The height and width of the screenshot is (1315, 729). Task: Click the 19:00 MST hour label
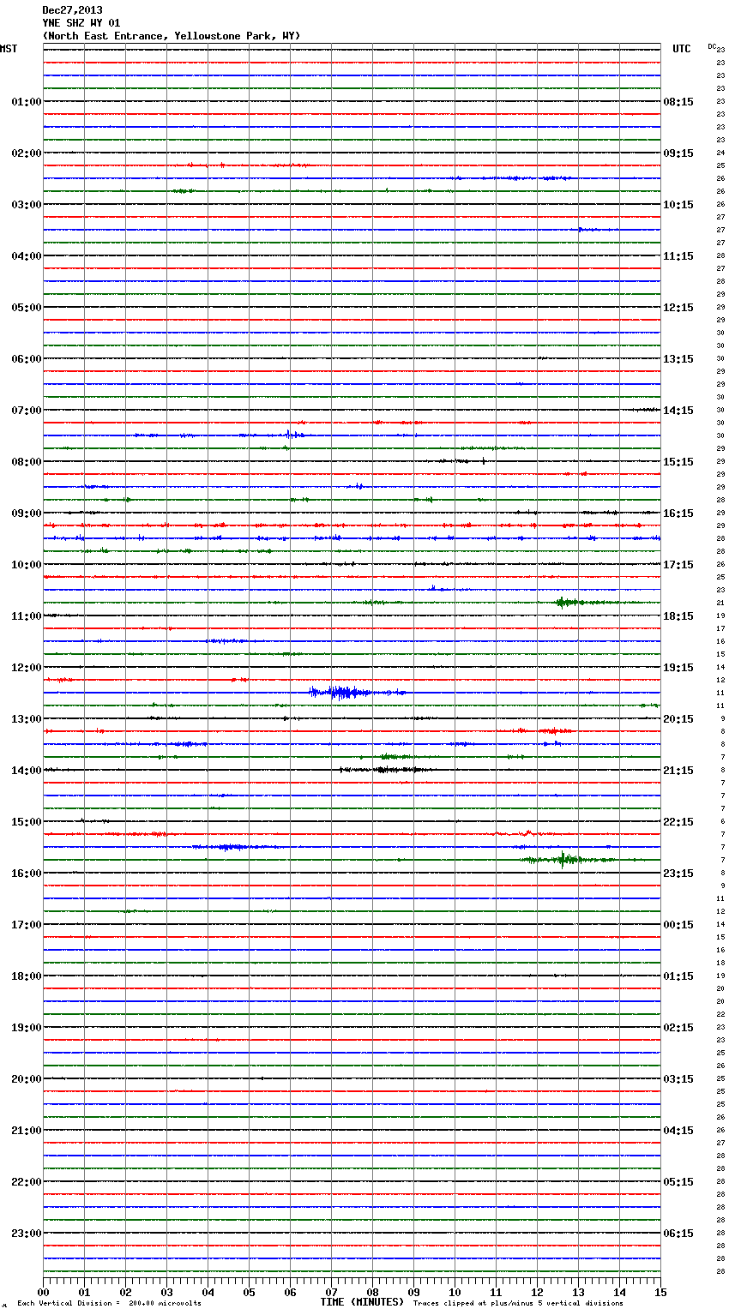27,1028
